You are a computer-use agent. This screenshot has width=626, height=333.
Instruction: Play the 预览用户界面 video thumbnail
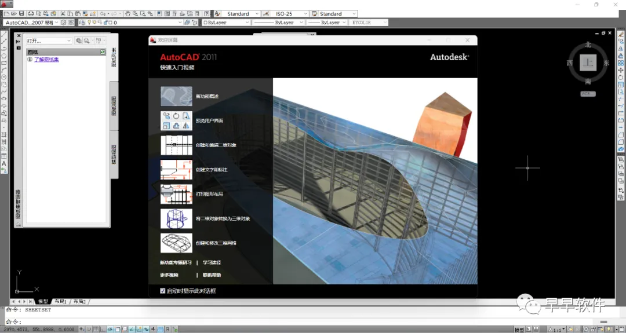point(176,121)
